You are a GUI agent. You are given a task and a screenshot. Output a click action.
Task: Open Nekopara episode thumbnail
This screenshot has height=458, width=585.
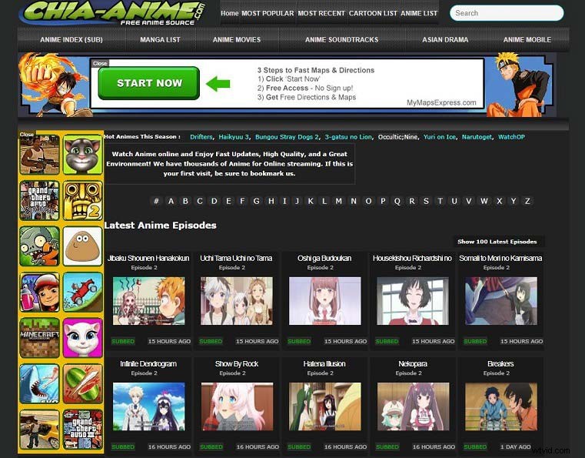[413, 406]
